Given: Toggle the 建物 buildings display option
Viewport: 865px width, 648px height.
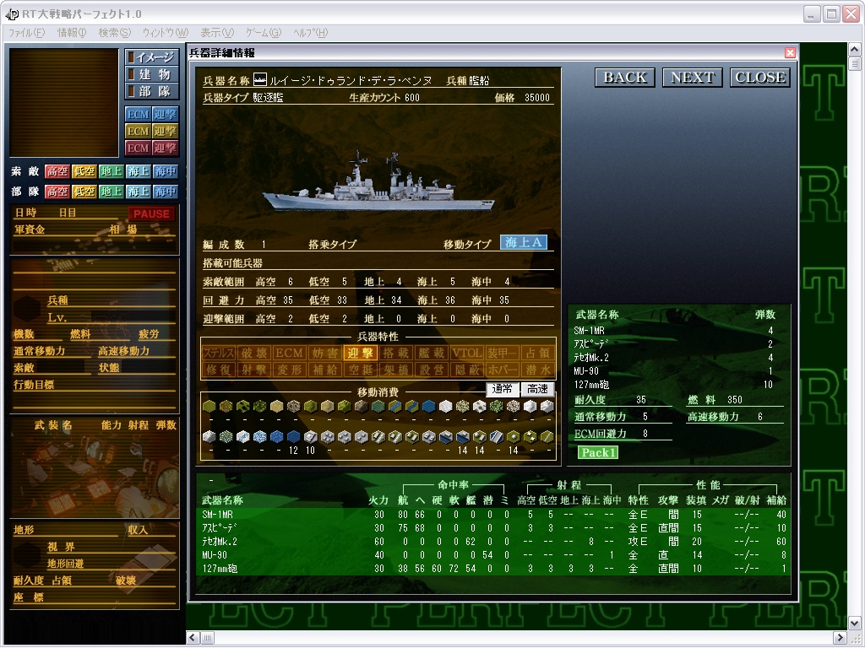Looking at the screenshot, I should [x=152, y=74].
